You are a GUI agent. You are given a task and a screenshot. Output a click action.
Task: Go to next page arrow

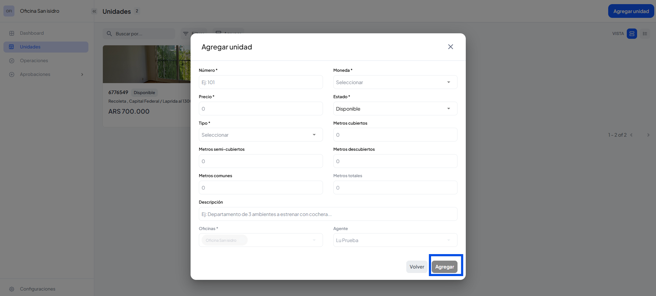[x=648, y=135]
